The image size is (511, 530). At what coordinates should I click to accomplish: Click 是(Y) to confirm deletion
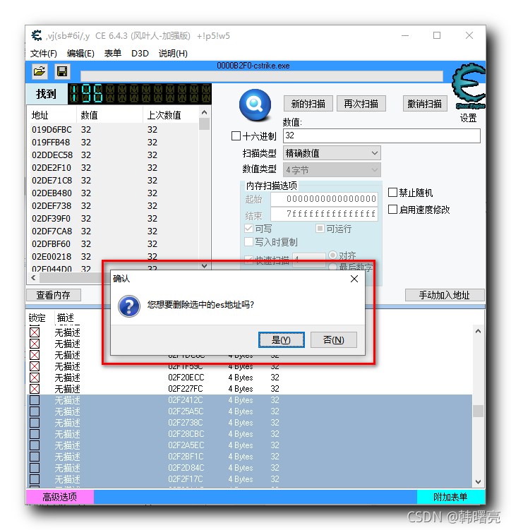[x=281, y=339]
